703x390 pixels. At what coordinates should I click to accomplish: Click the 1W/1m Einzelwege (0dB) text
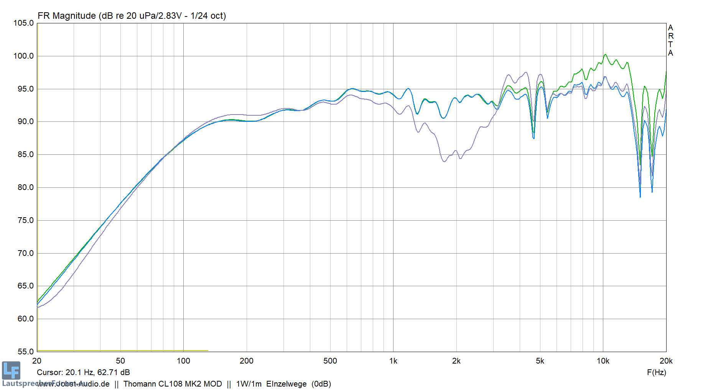[283, 384]
